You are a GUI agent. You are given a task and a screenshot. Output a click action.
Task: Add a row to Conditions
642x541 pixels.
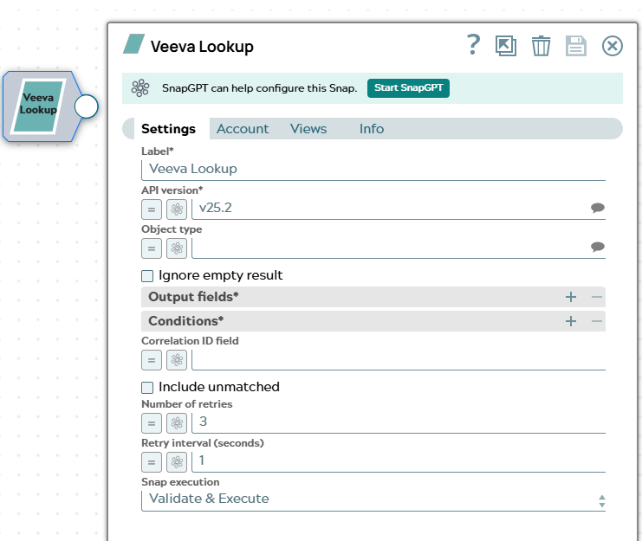click(x=571, y=321)
